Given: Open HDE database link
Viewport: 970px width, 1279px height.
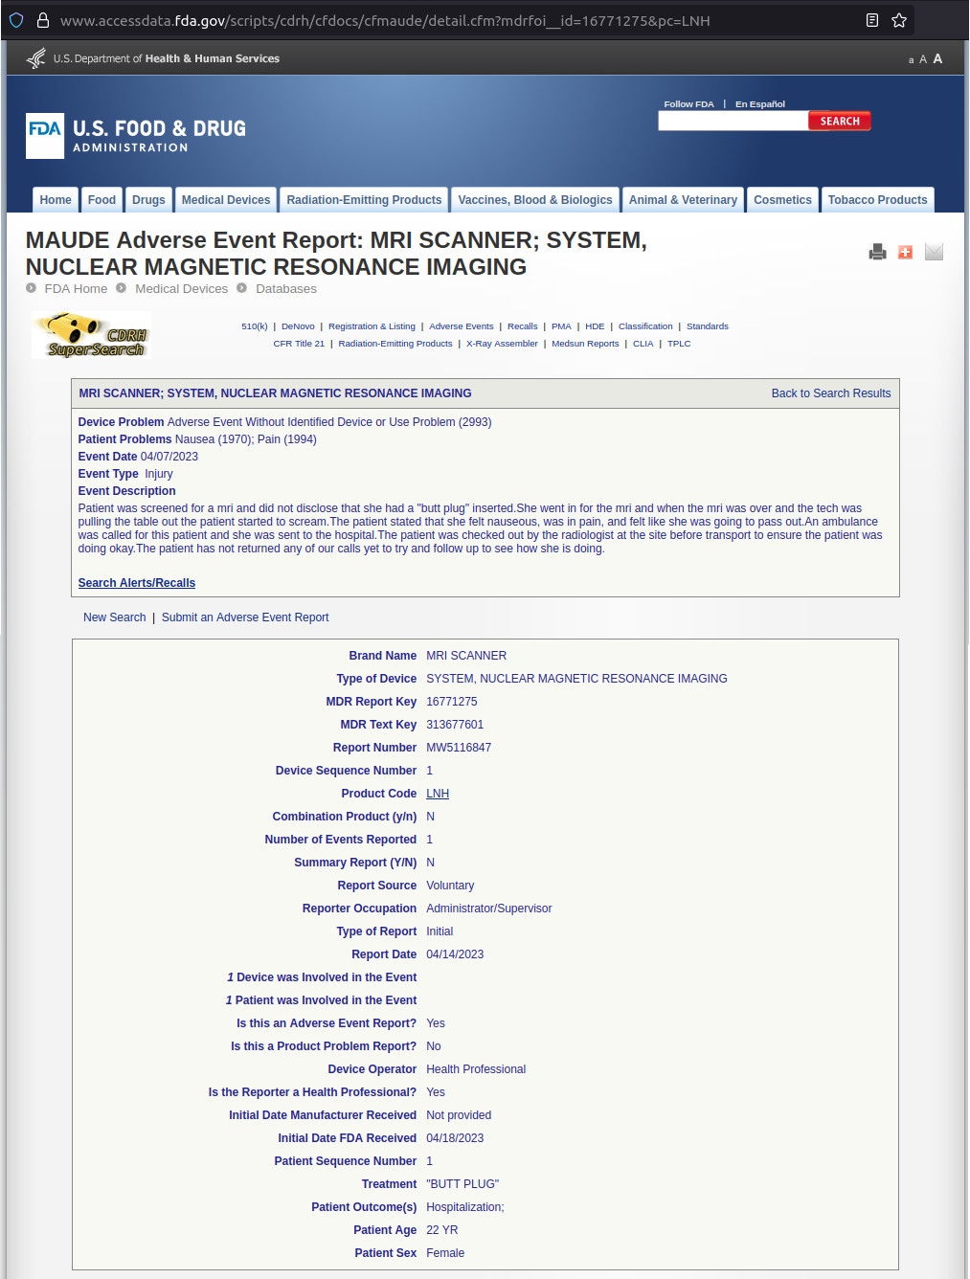Looking at the screenshot, I should (595, 326).
